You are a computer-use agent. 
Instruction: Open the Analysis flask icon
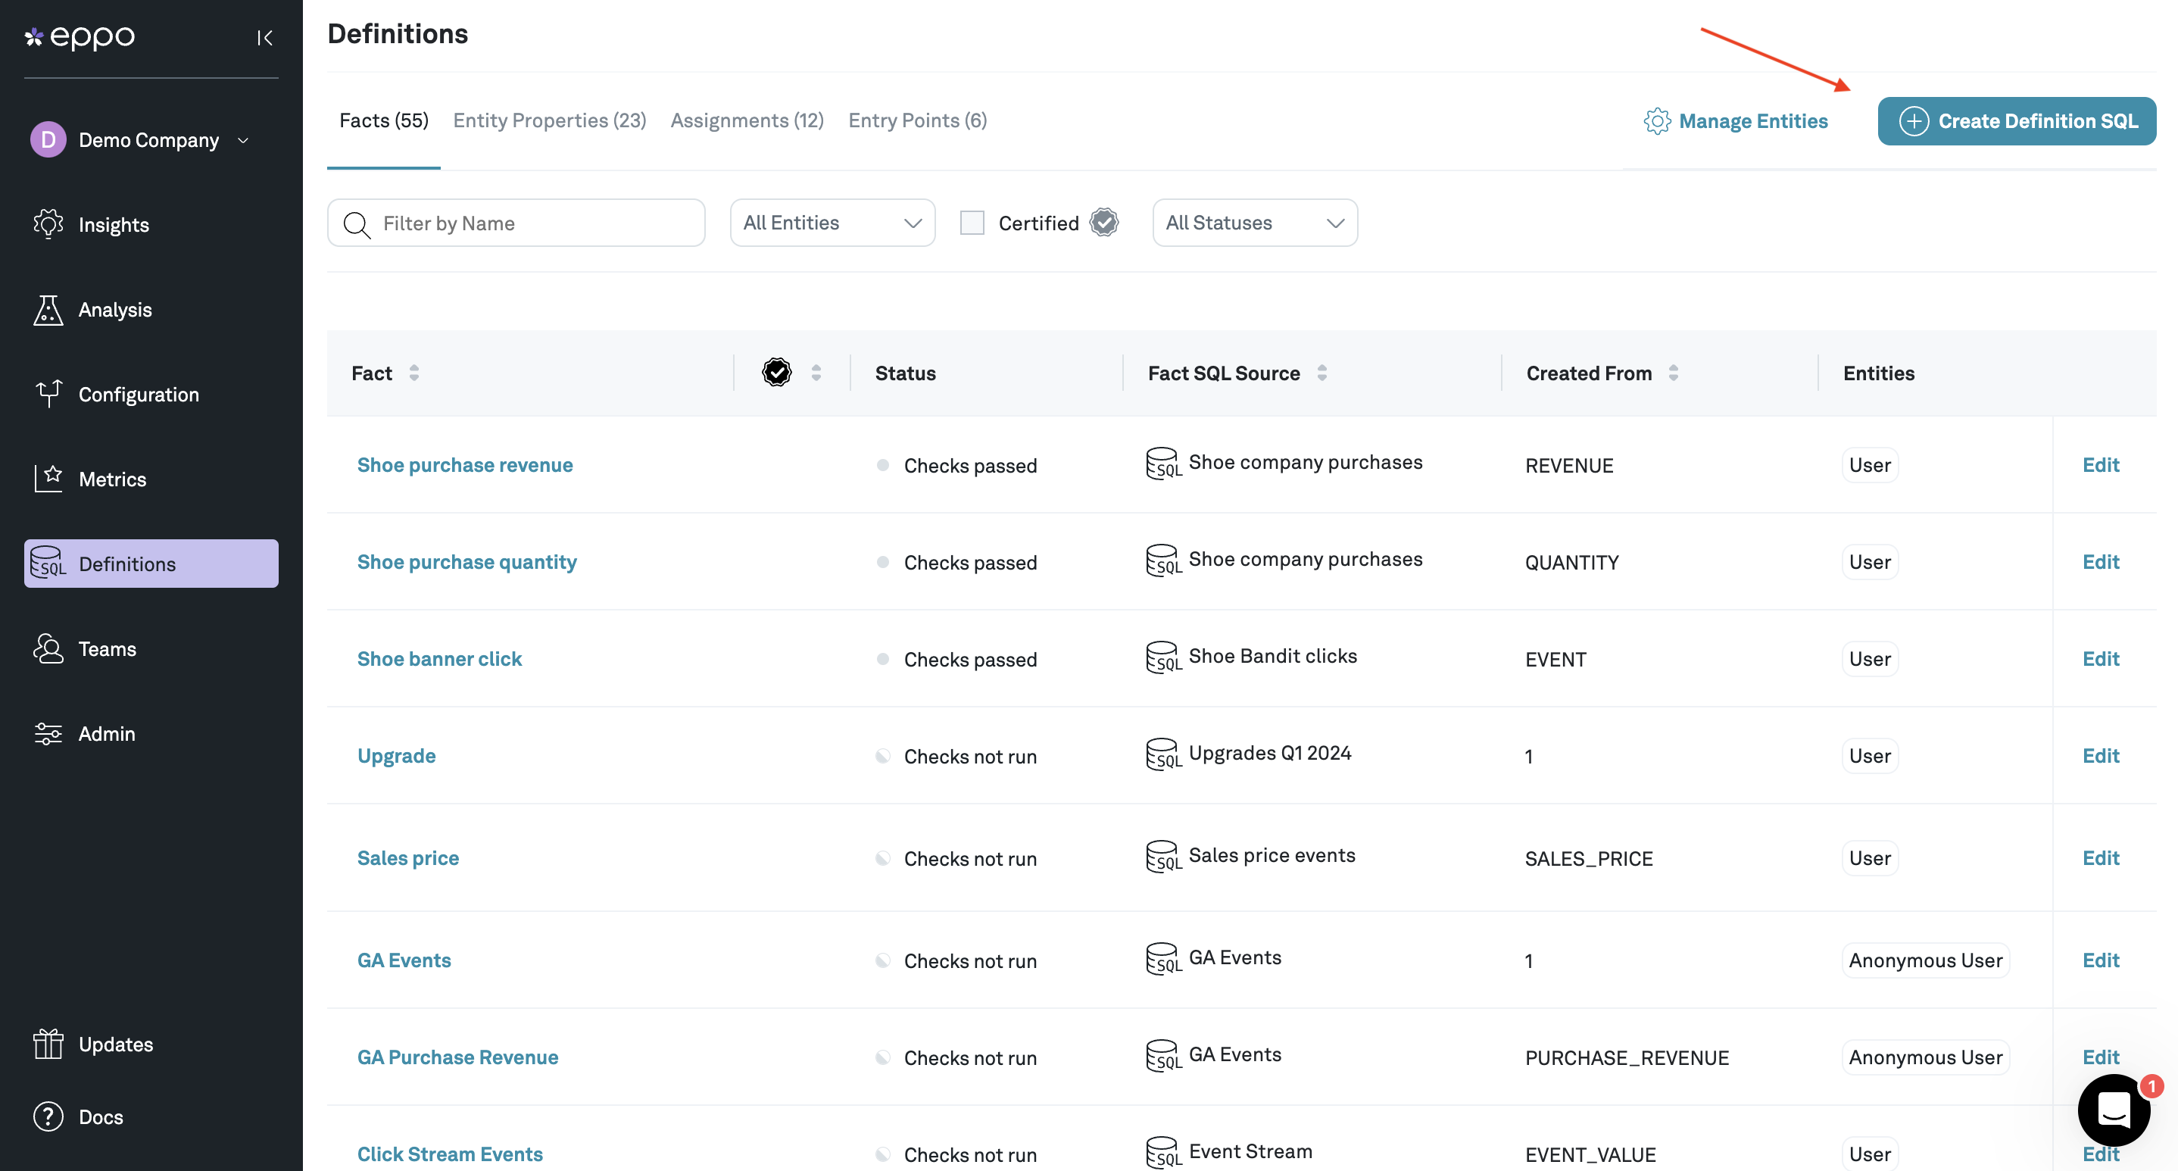[x=48, y=310]
